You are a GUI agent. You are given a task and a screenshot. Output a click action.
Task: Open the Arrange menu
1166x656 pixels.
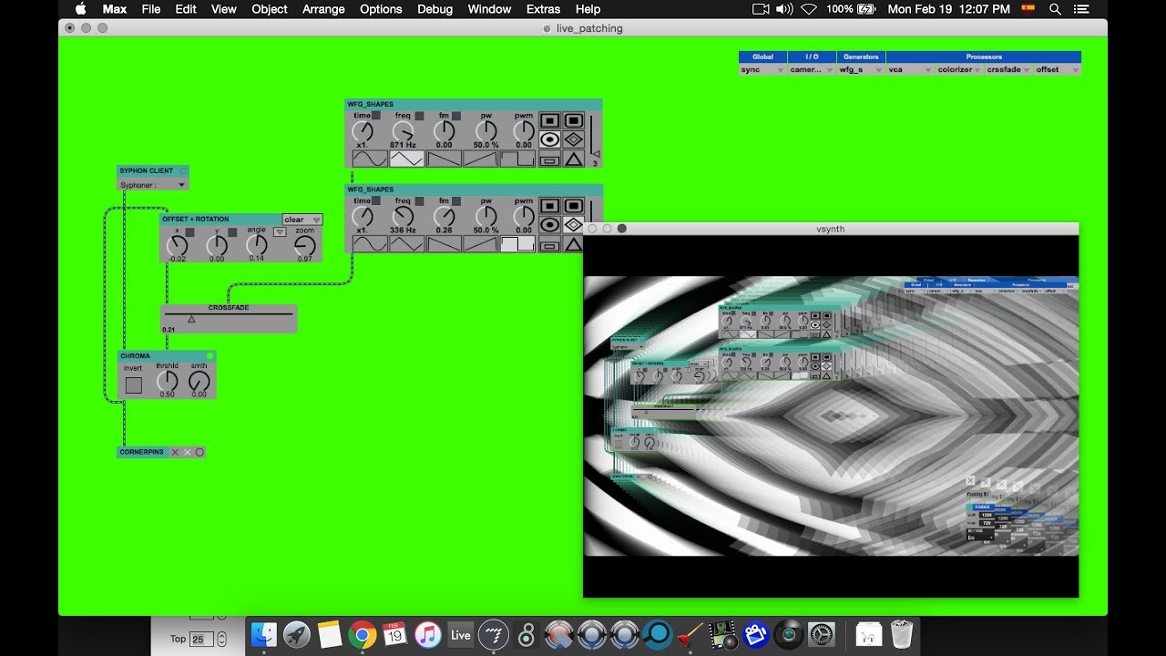pyautogui.click(x=323, y=9)
